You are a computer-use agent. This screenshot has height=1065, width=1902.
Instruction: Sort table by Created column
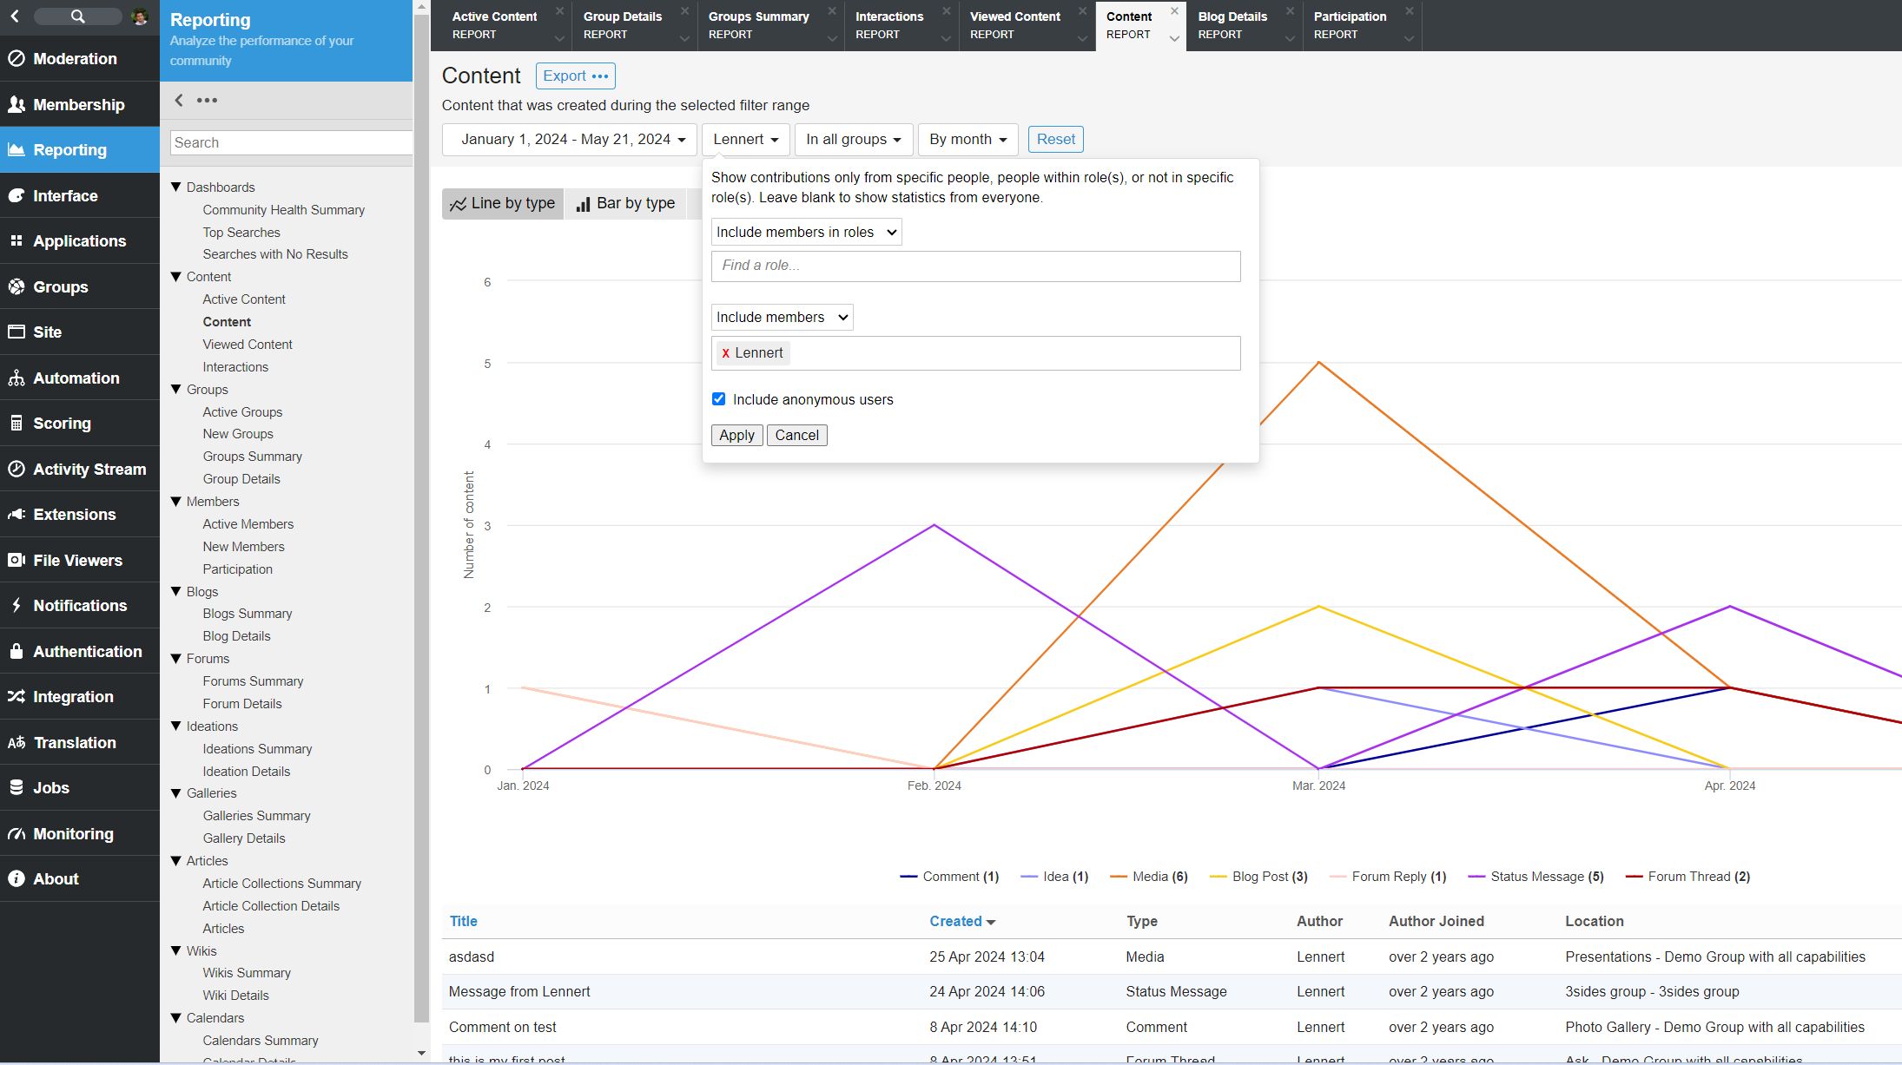(x=962, y=922)
